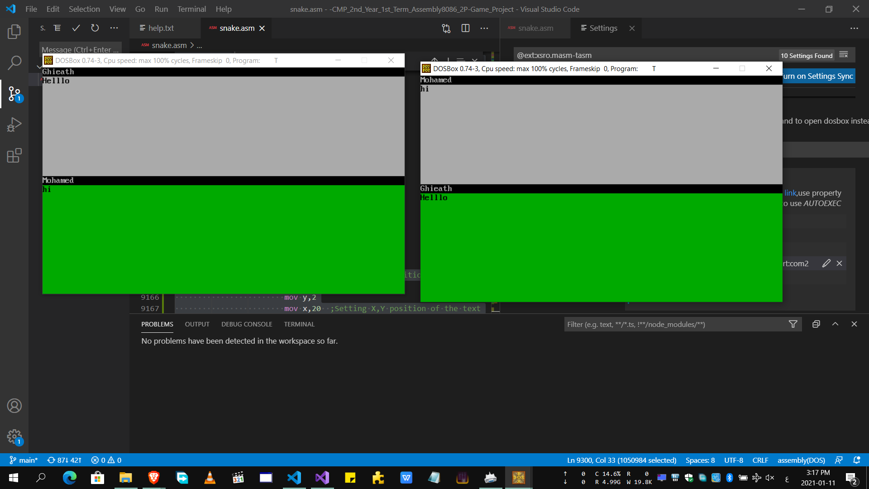Image resolution: width=869 pixels, height=489 pixels.
Task: Click the feedback icon in status bar
Action: (839, 460)
